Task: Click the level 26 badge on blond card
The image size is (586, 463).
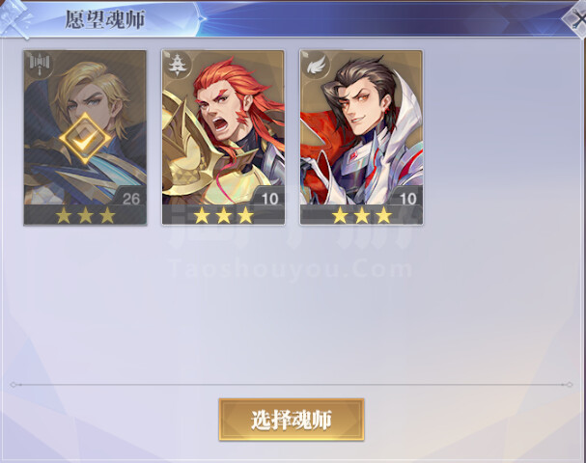Action: (x=130, y=199)
